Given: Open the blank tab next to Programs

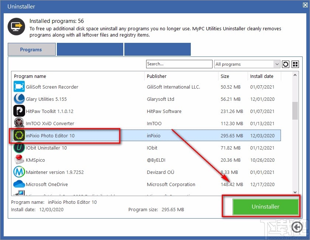Looking at the screenshot, I should 90,49.
